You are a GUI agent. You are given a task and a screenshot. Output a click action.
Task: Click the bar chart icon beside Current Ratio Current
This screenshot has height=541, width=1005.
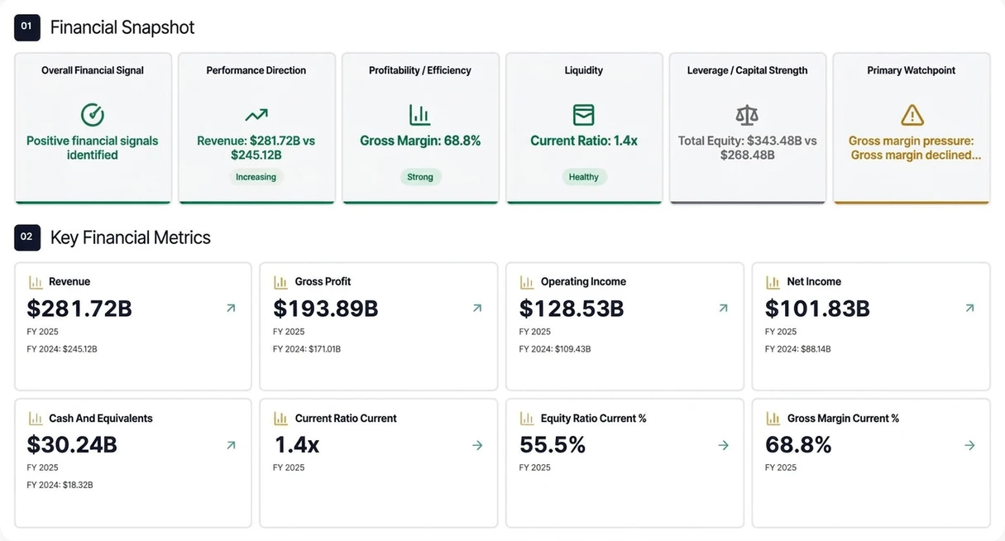tap(280, 419)
